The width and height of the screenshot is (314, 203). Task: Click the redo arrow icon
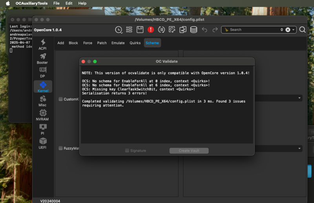pyautogui.click(x=215, y=30)
